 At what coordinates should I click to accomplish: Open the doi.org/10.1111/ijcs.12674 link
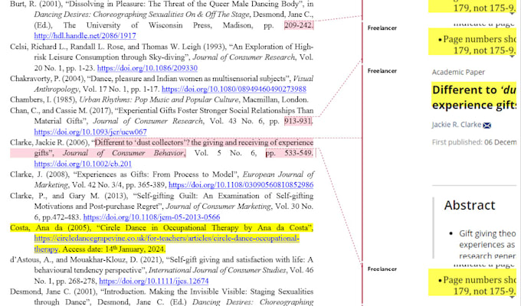pos(154,281)
